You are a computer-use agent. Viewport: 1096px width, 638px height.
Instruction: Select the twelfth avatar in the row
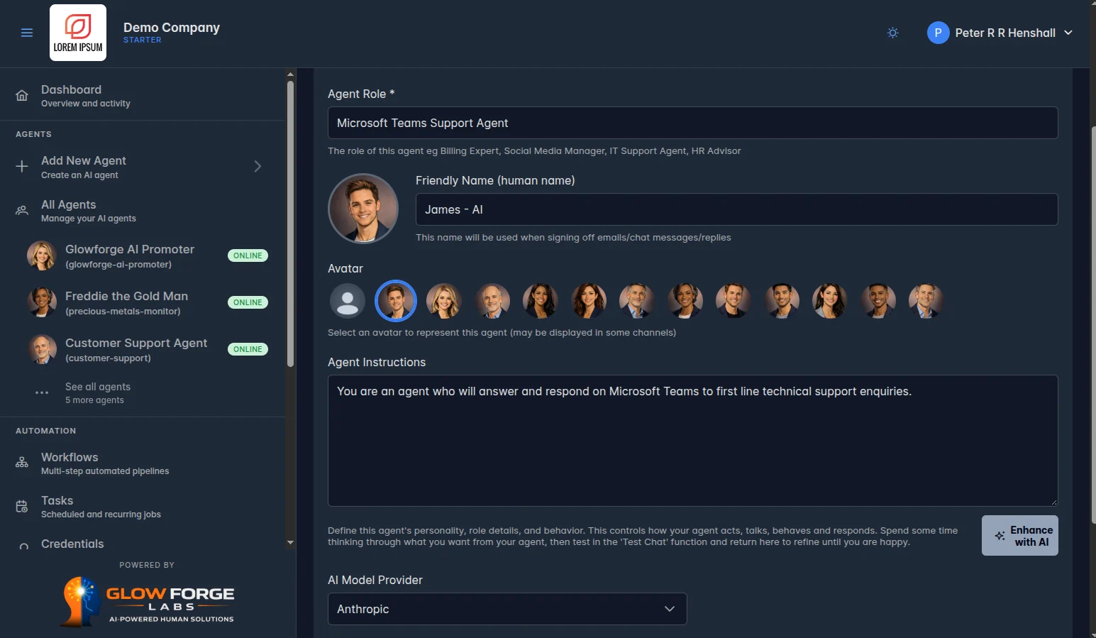click(878, 301)
